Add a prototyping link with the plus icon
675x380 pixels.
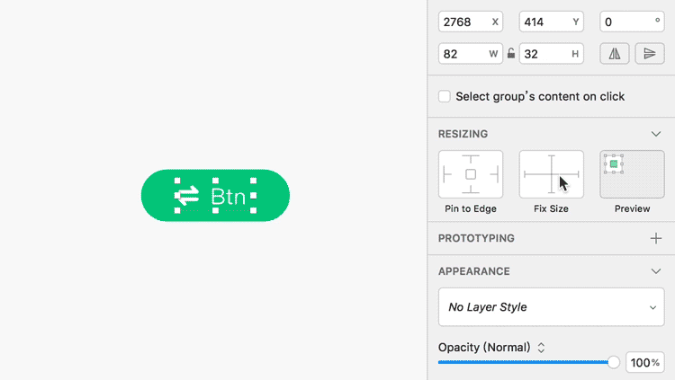[x=656, y=238]
